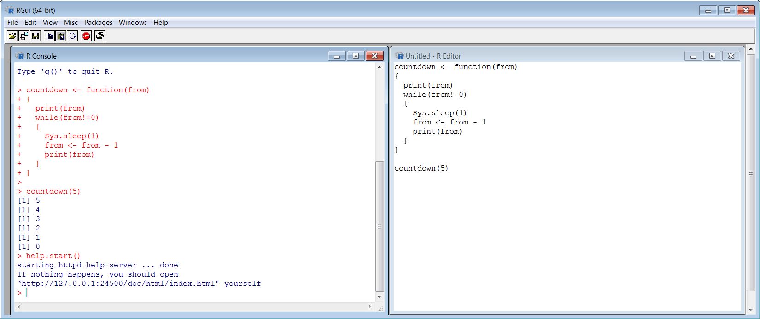Maximize the R Console window
This screenshot has height=319, width=760.
pyautogui.click(x=356, y=56)
